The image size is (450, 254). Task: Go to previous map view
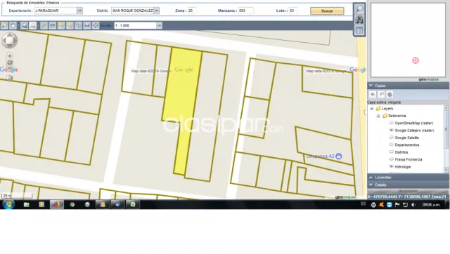pyautogui.click(x=24, y=25)
